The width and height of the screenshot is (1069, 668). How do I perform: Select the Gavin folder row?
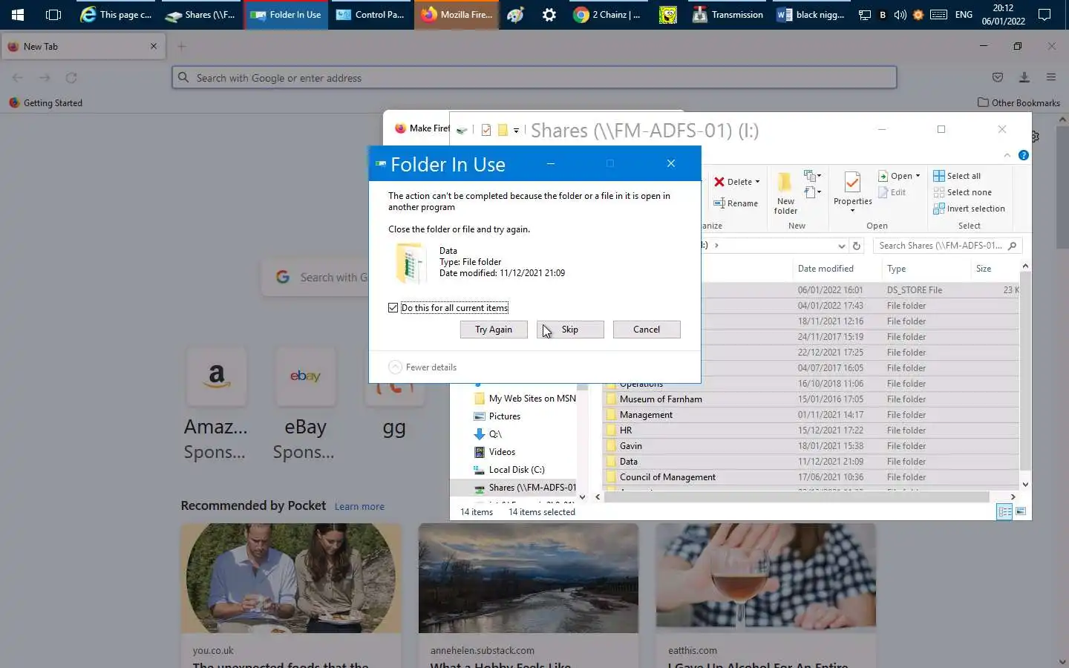coord(811,446)
